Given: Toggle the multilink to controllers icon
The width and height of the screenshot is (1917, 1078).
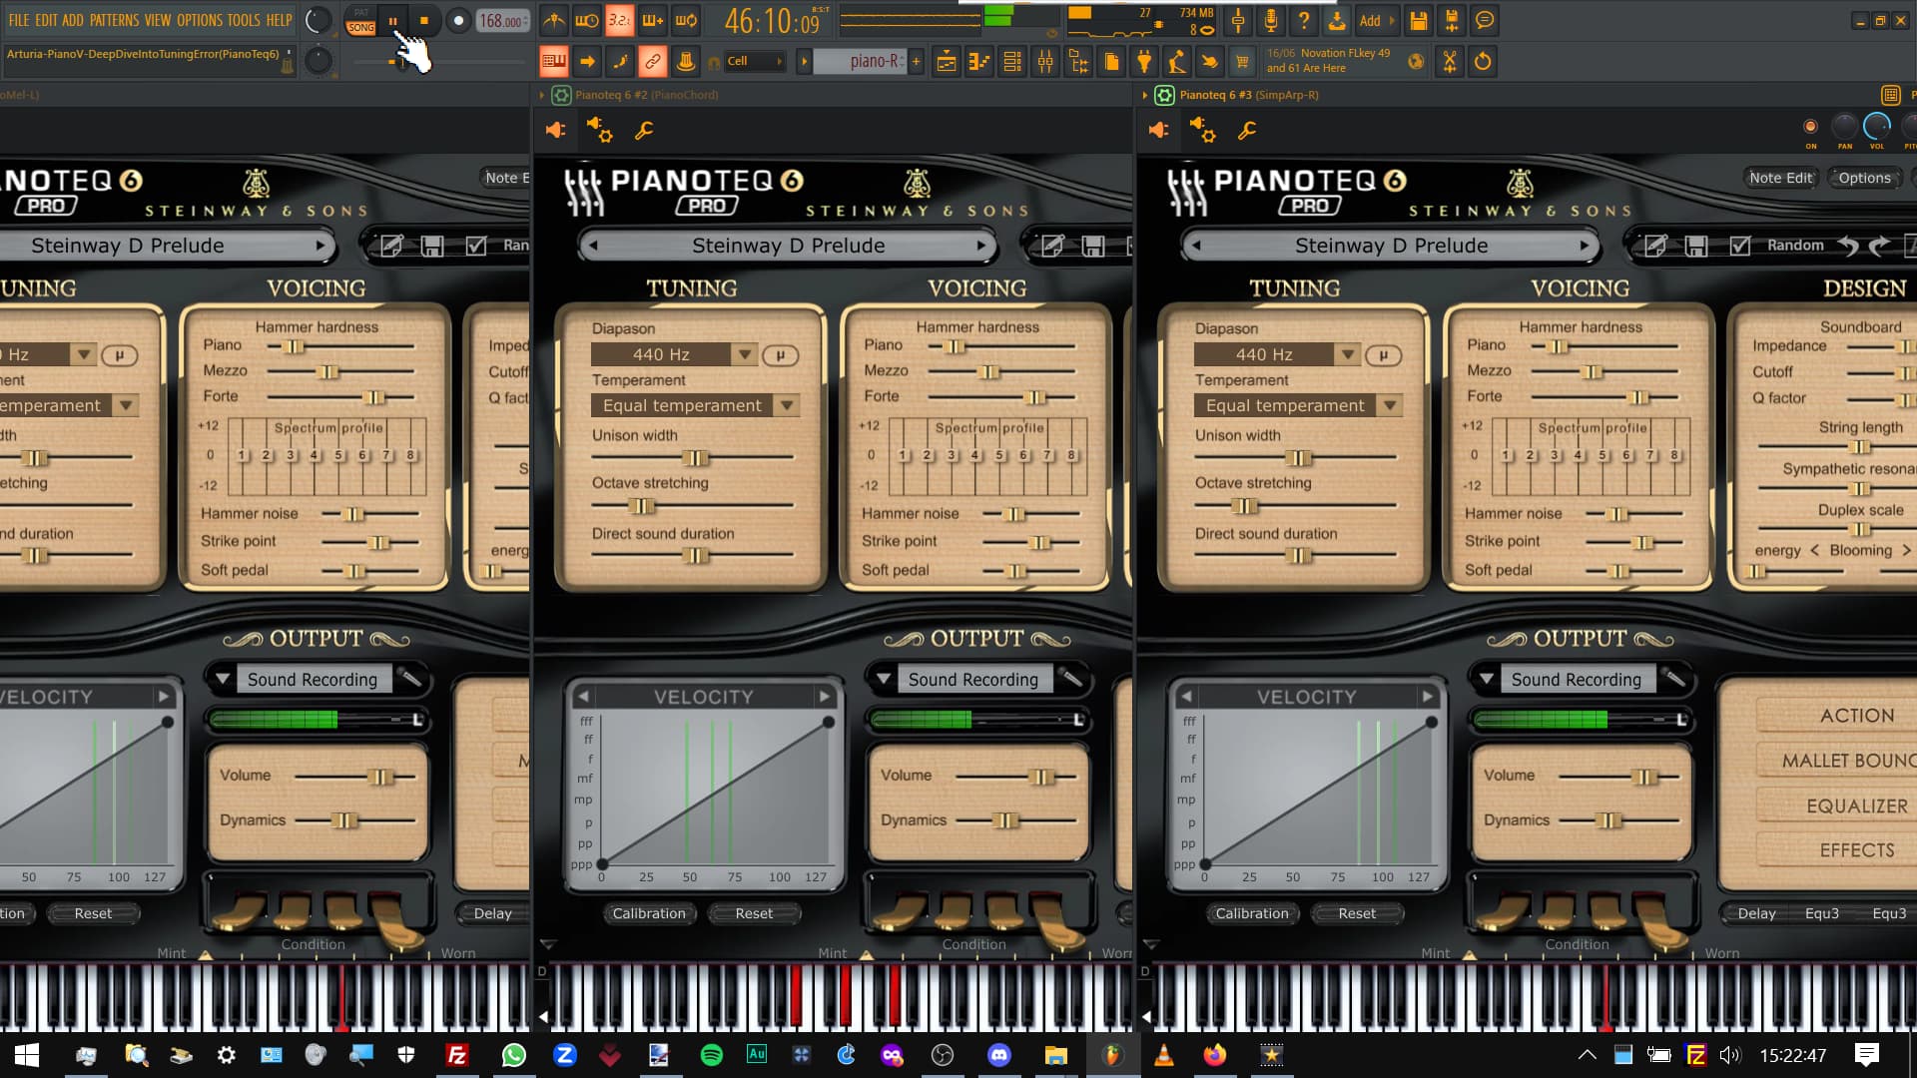Looking at the screenshot, I should pyautogui.click(x=653, y=62).
